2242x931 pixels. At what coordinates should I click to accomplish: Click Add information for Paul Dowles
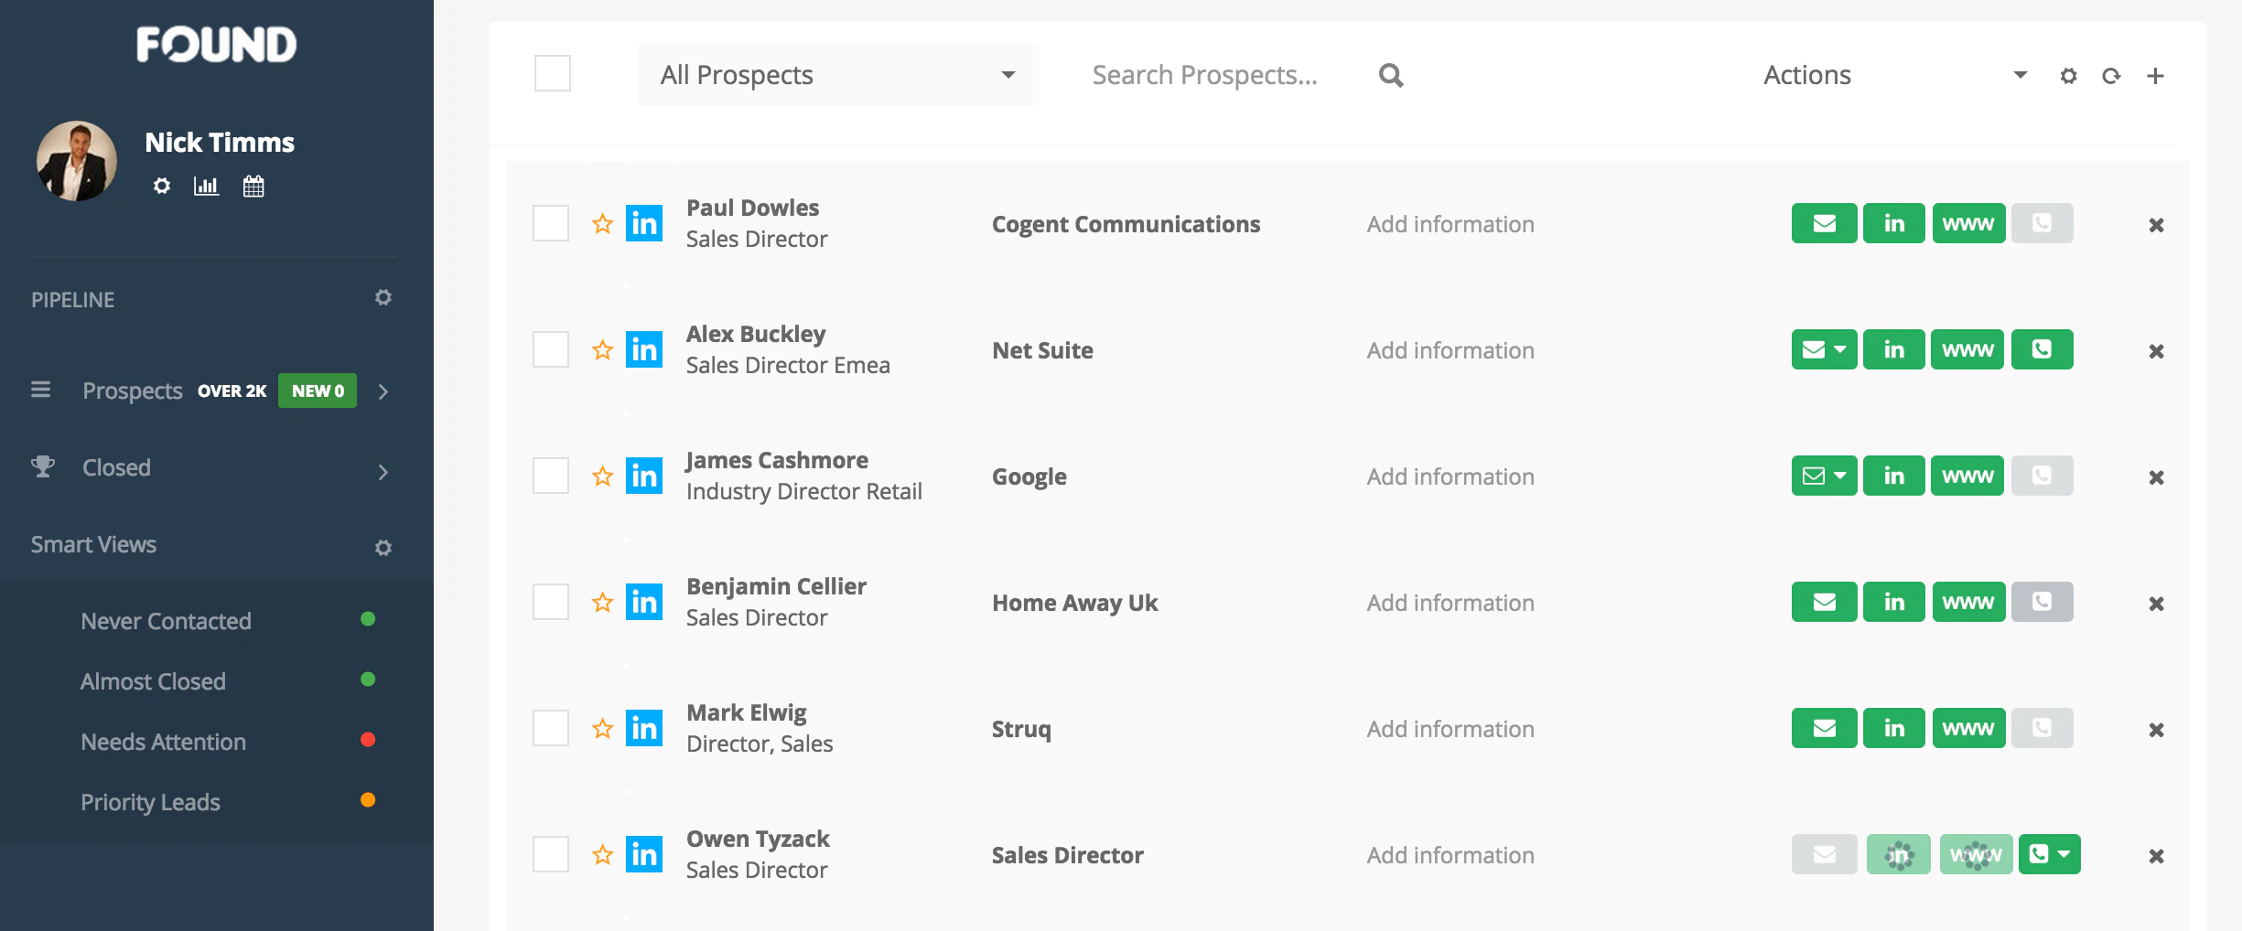point(1450,224)
